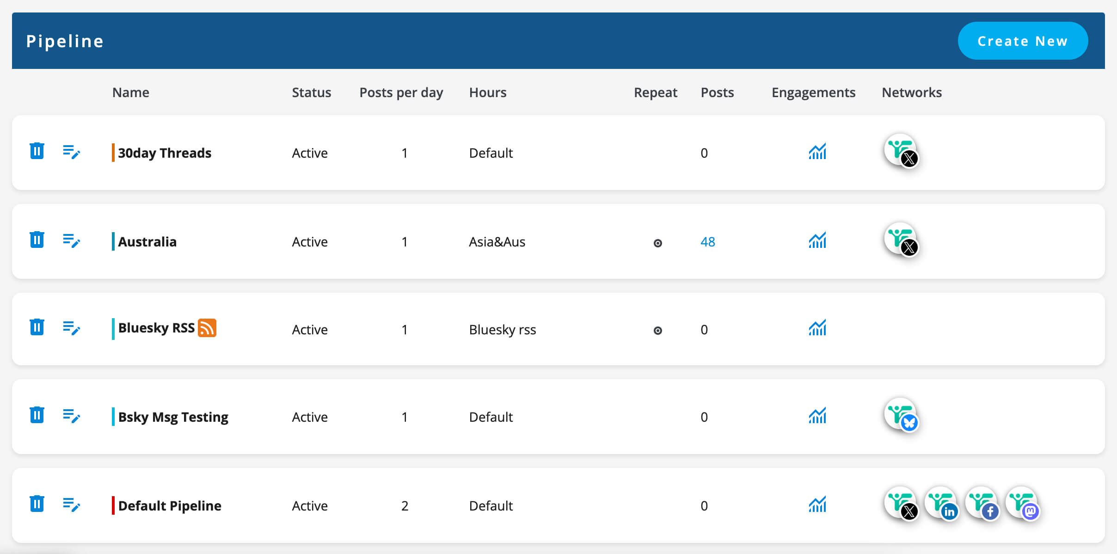Click the Mastodon network avatar on Default Pipeline
Image resolution: width=1117 pixels, height=554 pixels.
click(x=1023, y=504)
